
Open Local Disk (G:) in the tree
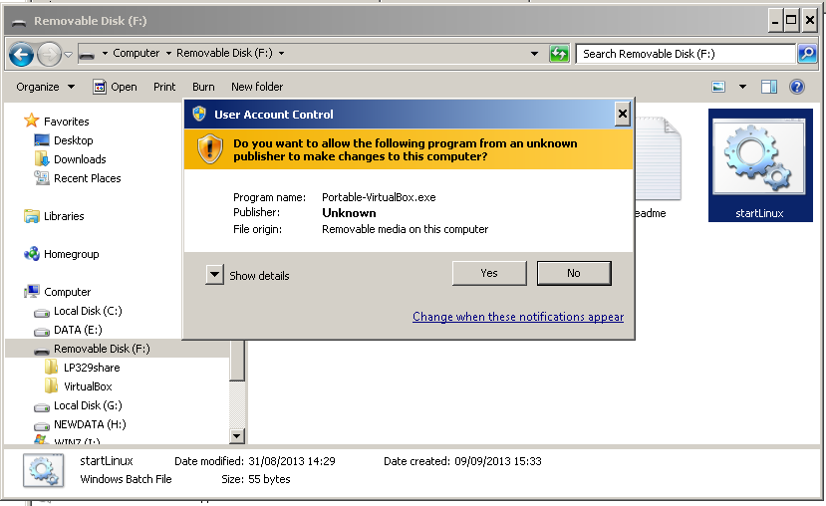[78, 406]
